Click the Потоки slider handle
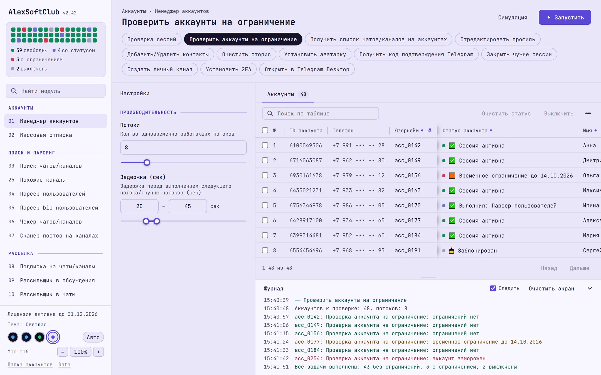This screenshot has width=601, height=375. pyautogui.click(x=147, y=162)
